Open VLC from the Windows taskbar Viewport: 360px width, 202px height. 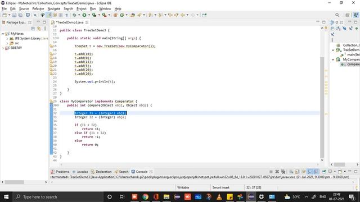click(x=219, y=197)
